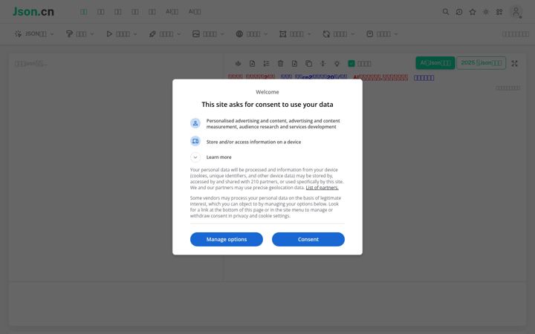Select the green active first navigation tab
This screenshot has width=535, height=334.
coord(83,12)
